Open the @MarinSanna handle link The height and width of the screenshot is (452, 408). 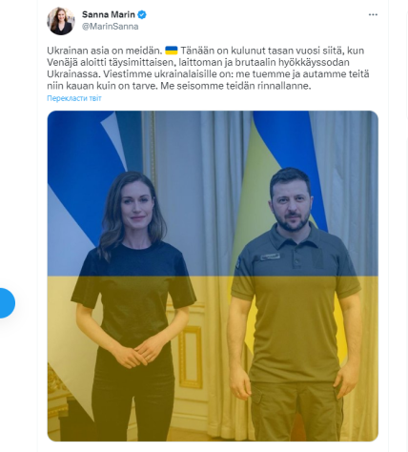coord(111,27)
